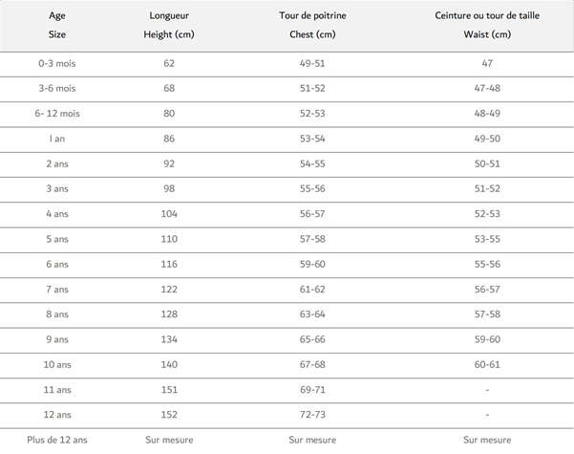Select the "3-6 mois" age cell
Viewport: 574px width, 454px height.
56,88
